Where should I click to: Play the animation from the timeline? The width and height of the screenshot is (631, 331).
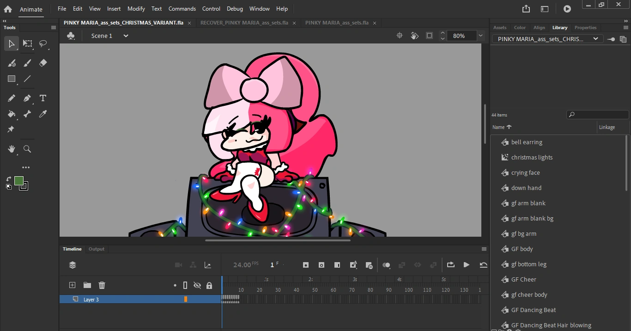tap(467, 265)
